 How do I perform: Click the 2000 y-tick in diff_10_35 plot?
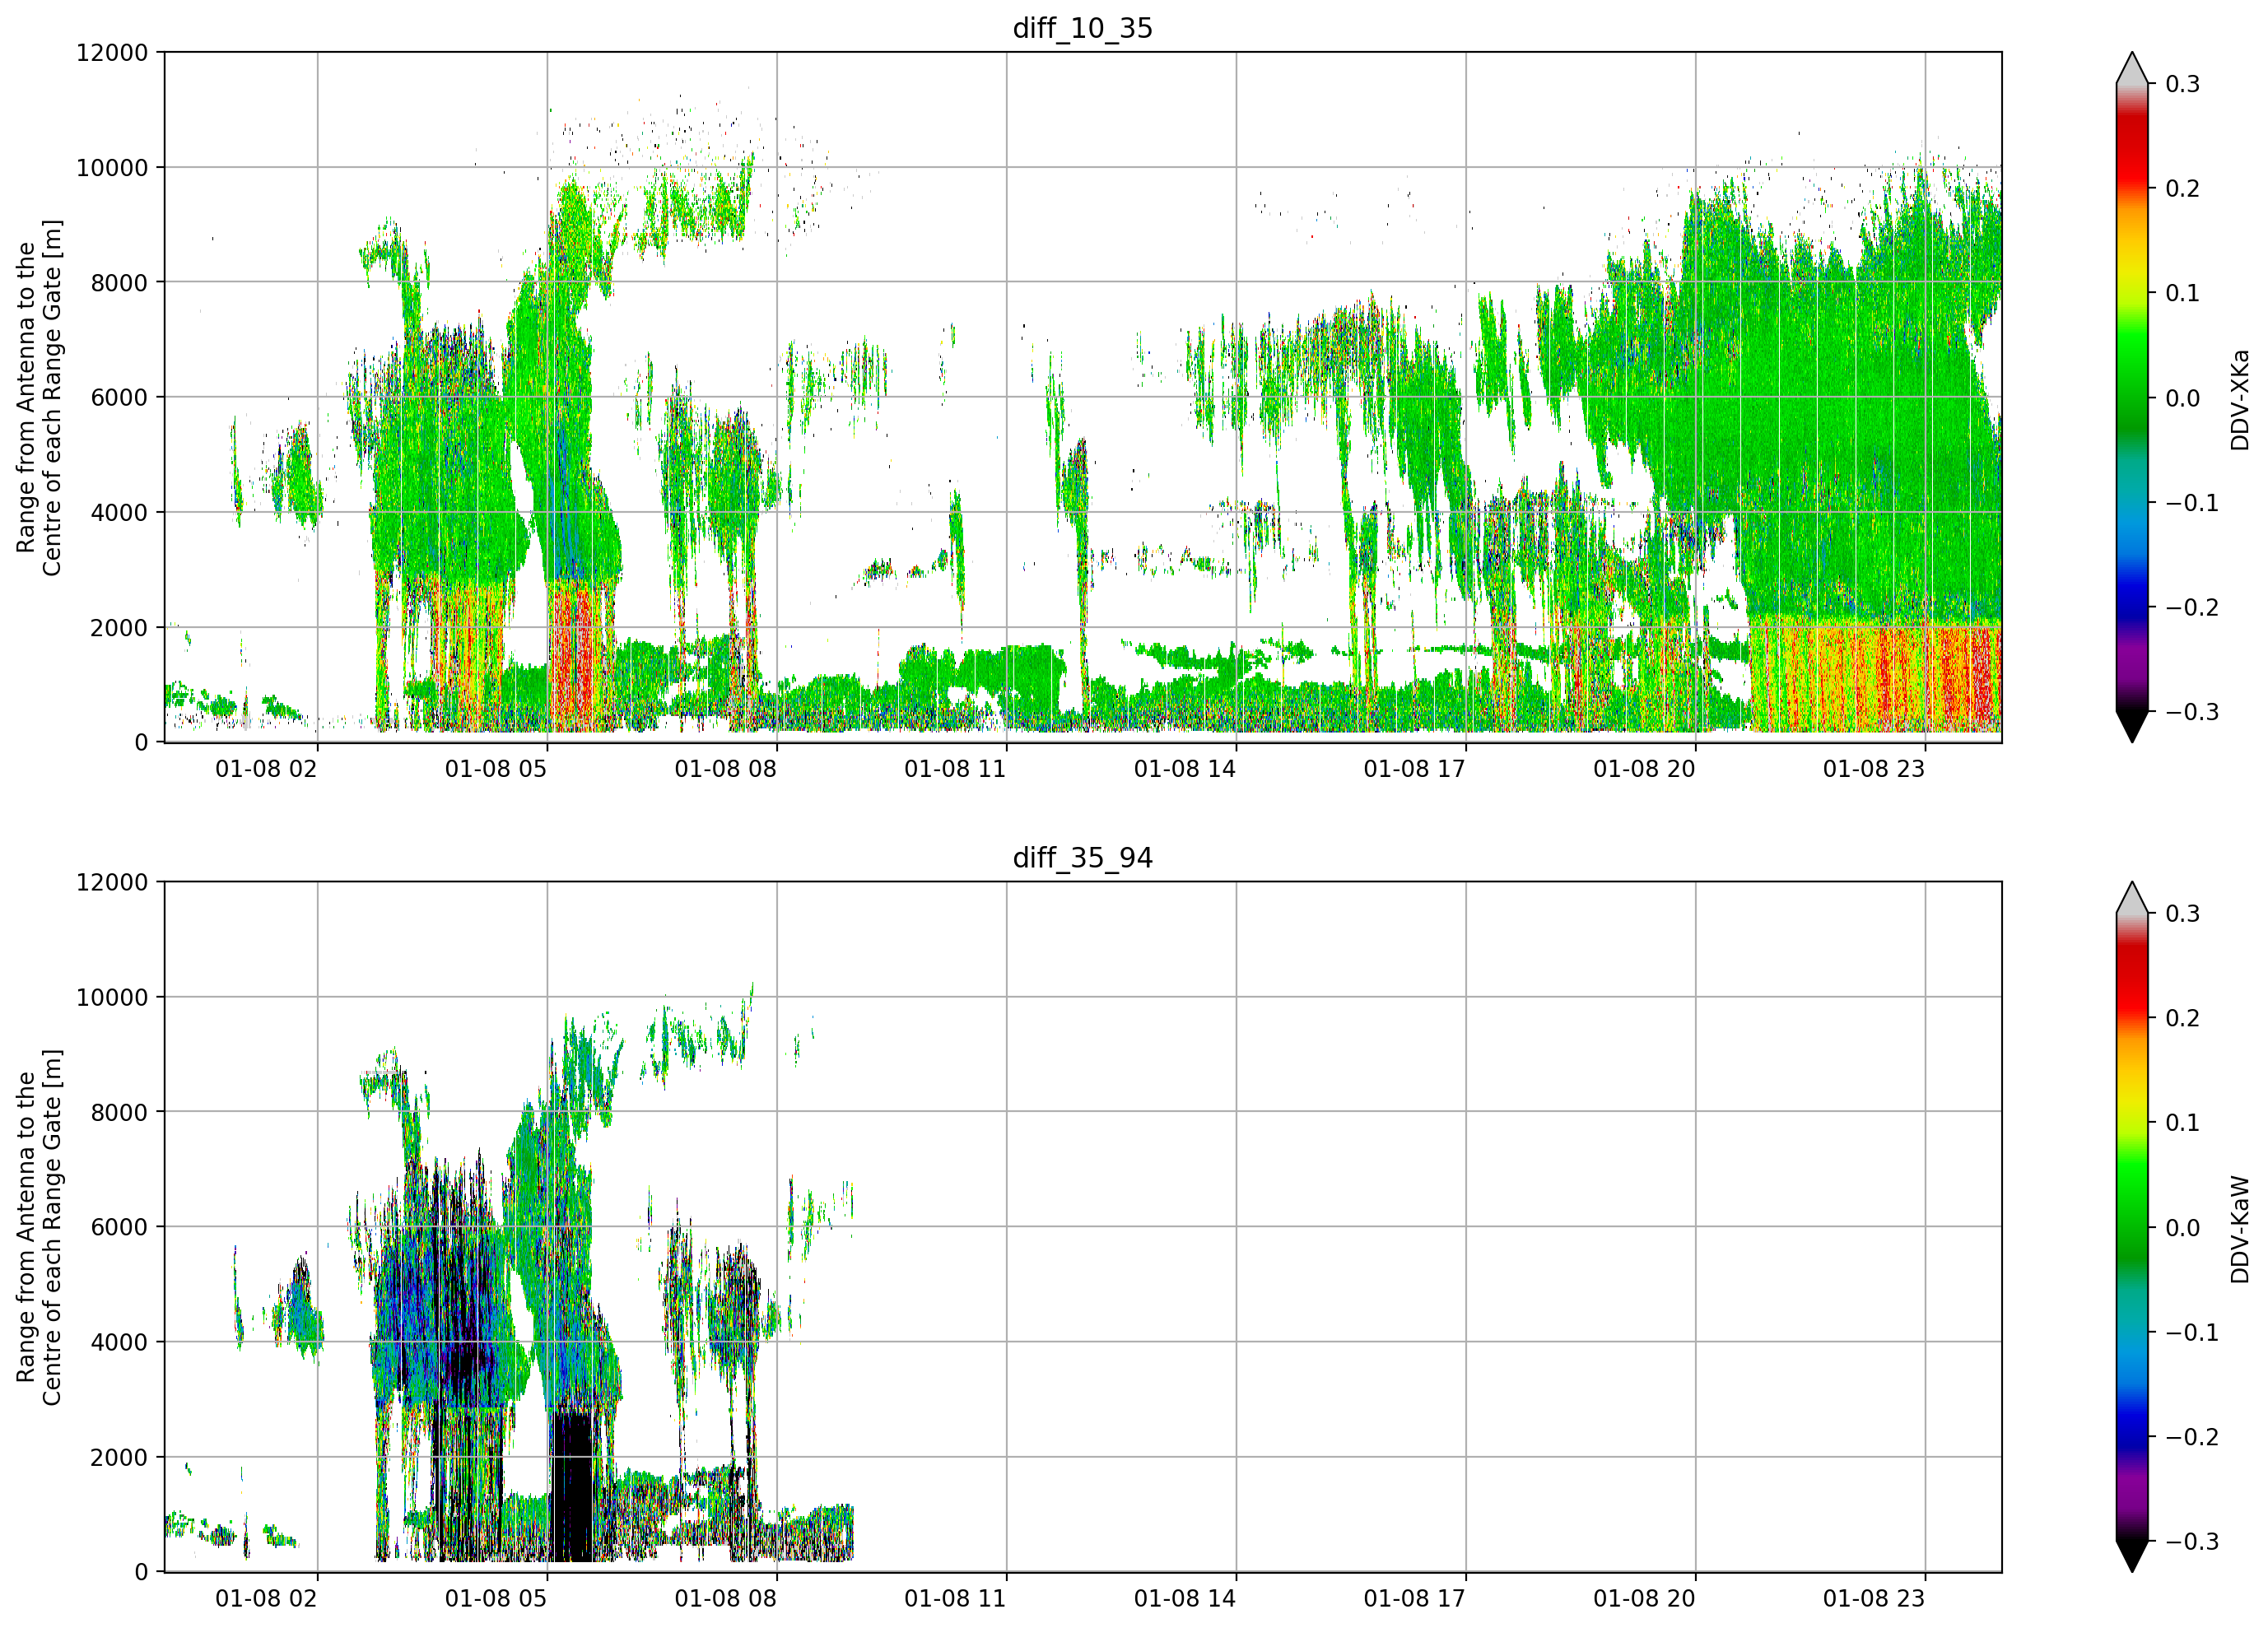[119, 627]
